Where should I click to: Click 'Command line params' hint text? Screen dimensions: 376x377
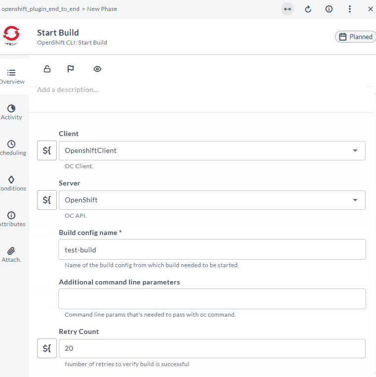point(150,315)
